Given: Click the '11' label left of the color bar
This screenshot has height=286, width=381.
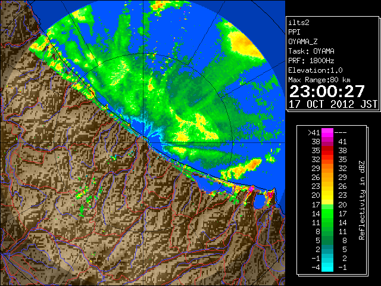Looking at the screenshot, I should pos(316,222).
